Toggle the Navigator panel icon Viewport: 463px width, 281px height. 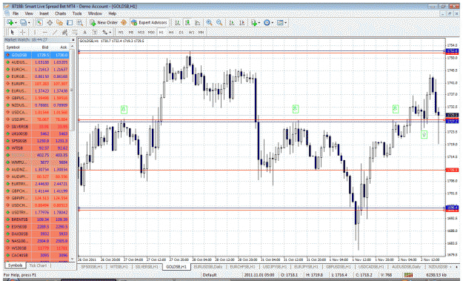[x=60, y=22]
